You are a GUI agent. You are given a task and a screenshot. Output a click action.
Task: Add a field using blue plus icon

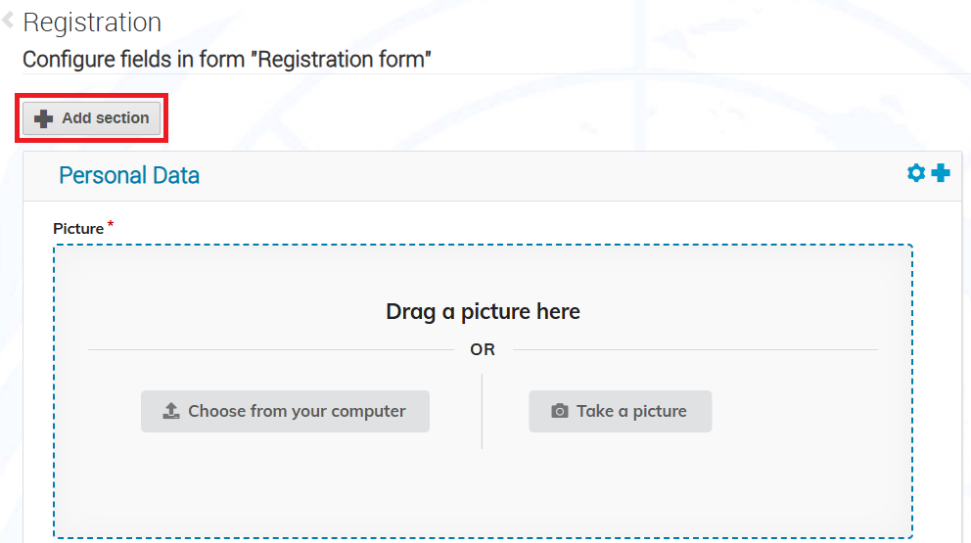[x=941, y=173]
